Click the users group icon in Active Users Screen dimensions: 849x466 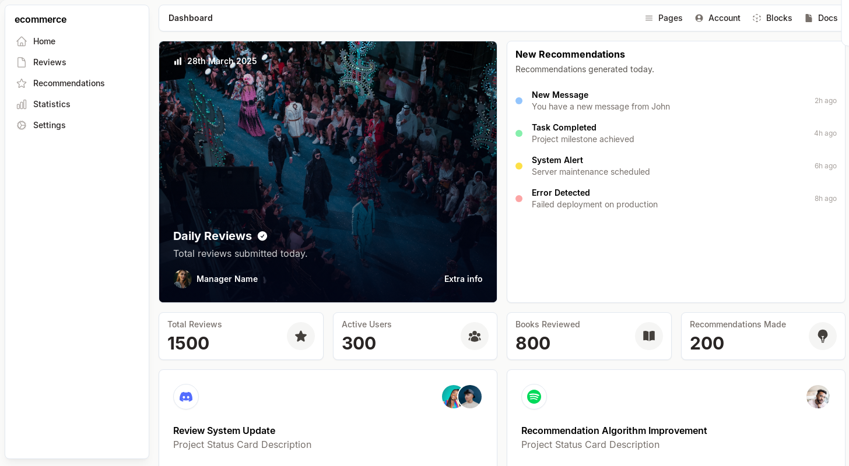[x=475, y=336]
